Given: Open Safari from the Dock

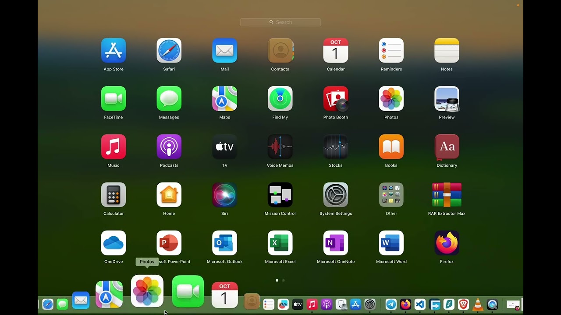Looking at the screenshot, I should (x=48, y=304).
